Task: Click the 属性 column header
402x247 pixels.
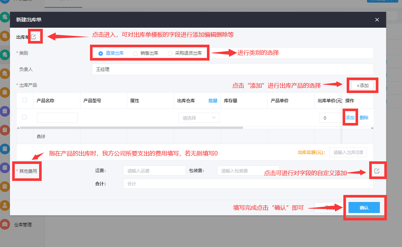Action: pos(135,101)
